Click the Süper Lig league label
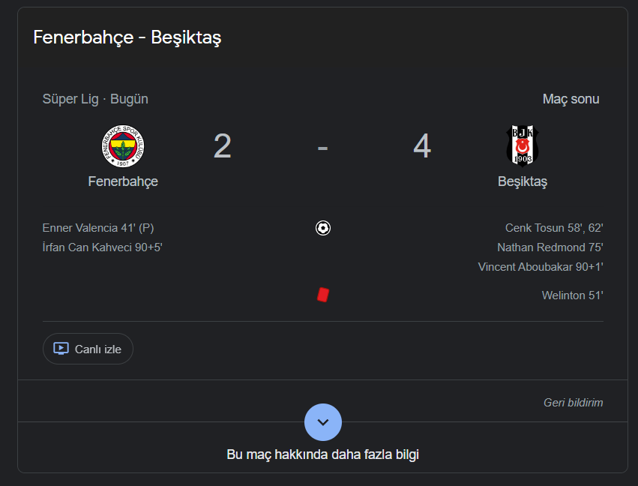This screenshot has width=638, height=486. click(70, 99)
